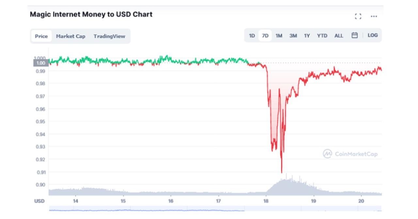
Task: Enable the 1M time range
Action: tap(280, 35)
